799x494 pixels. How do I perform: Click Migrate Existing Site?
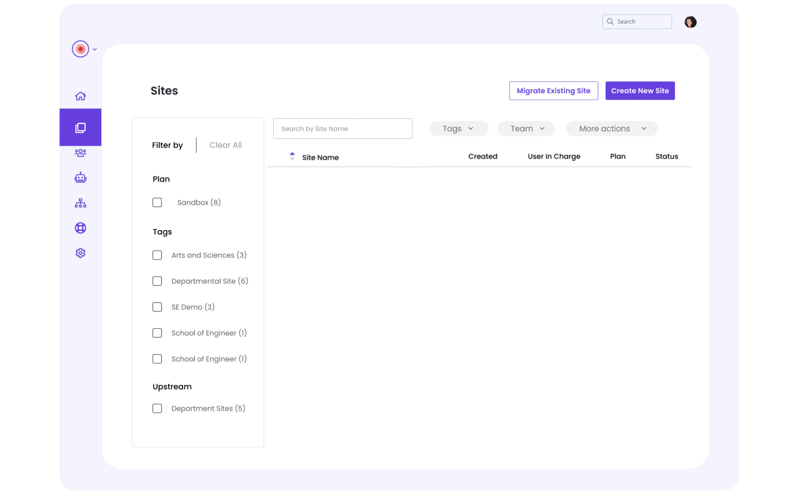pyautogui.click(x=553, y=91)
